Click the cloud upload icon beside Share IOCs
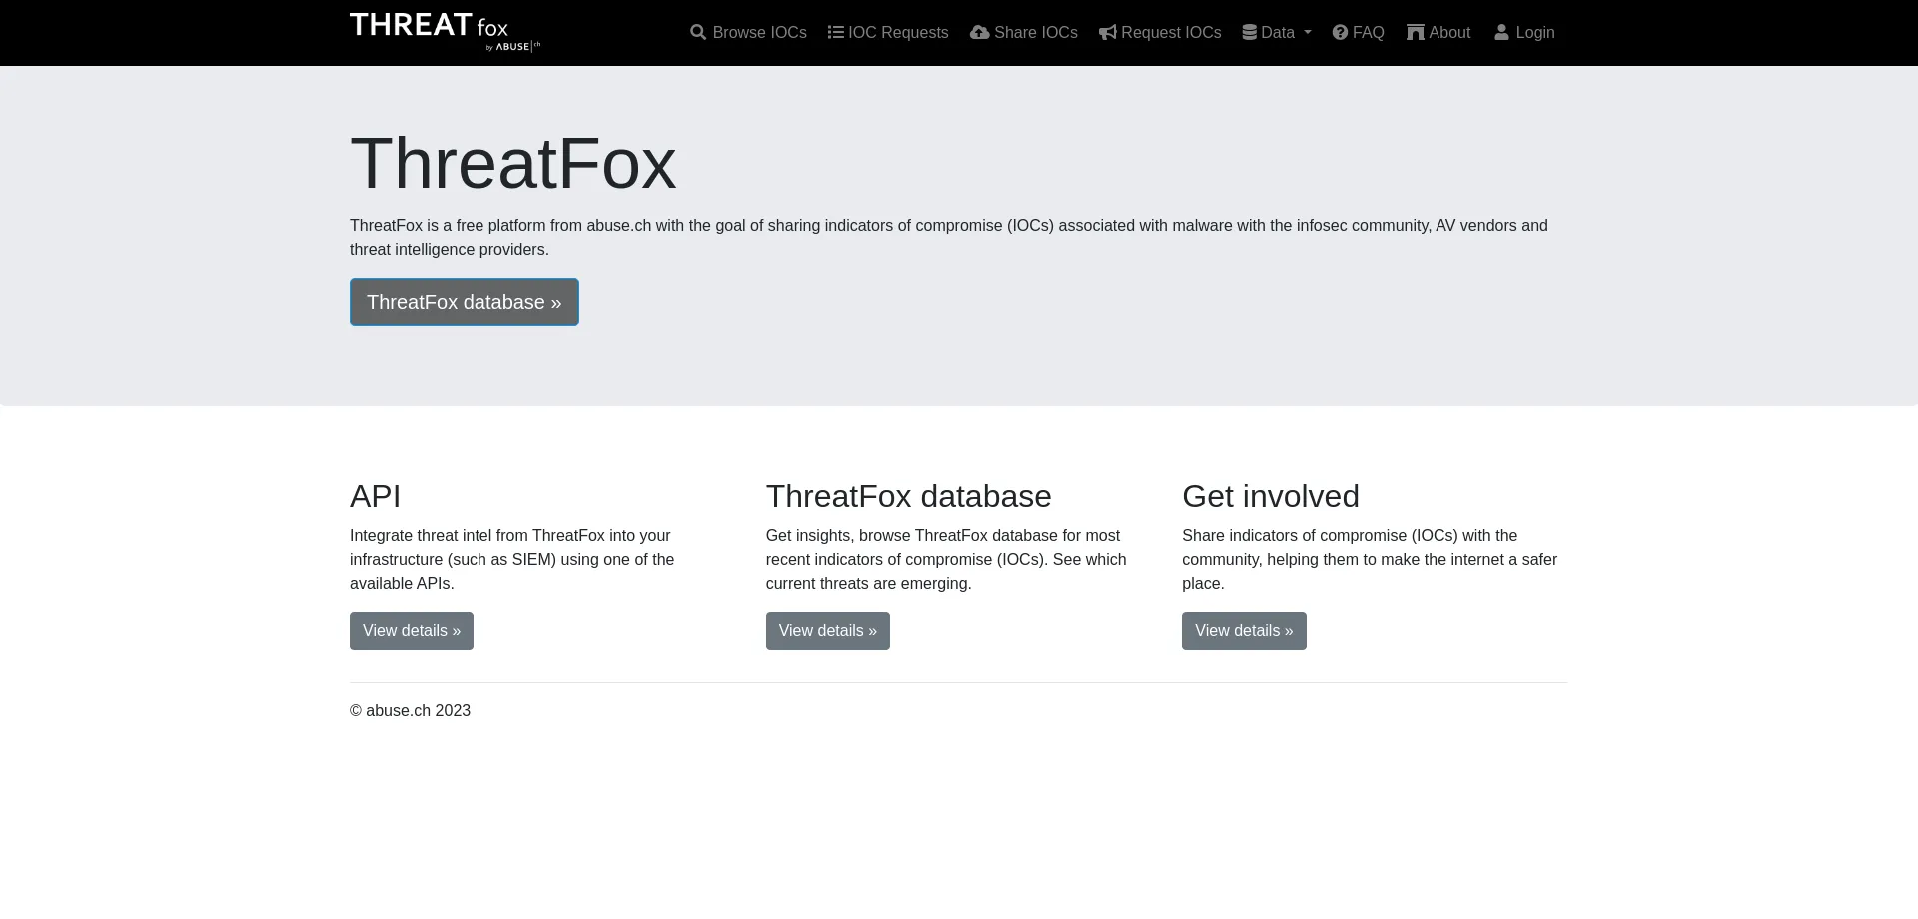The width and height of the screenshot is (1918, 919). click(980, 33)
